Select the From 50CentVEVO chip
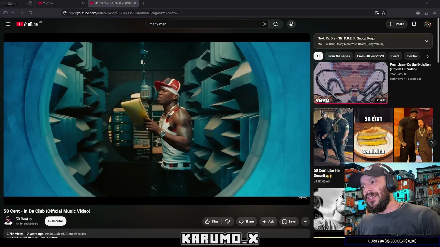The height and width of the screenshot is (247, 440). pyautogui.click(x=370, y=56)
